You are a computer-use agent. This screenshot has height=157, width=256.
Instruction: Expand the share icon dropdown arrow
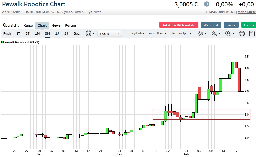(219, 33)
